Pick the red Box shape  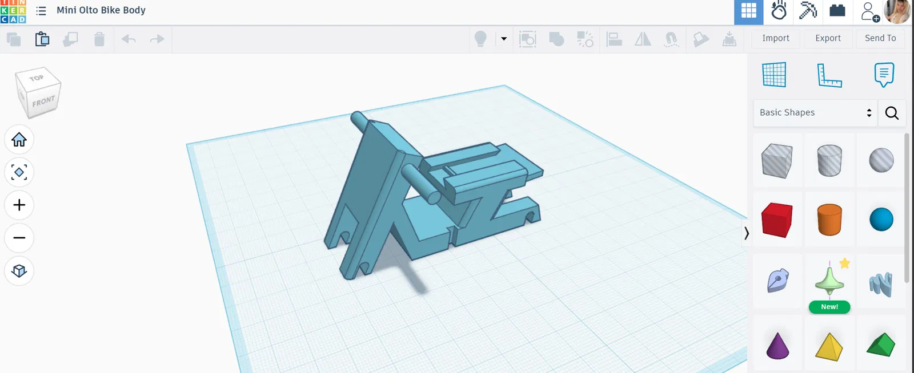click(x=777, y=220)
